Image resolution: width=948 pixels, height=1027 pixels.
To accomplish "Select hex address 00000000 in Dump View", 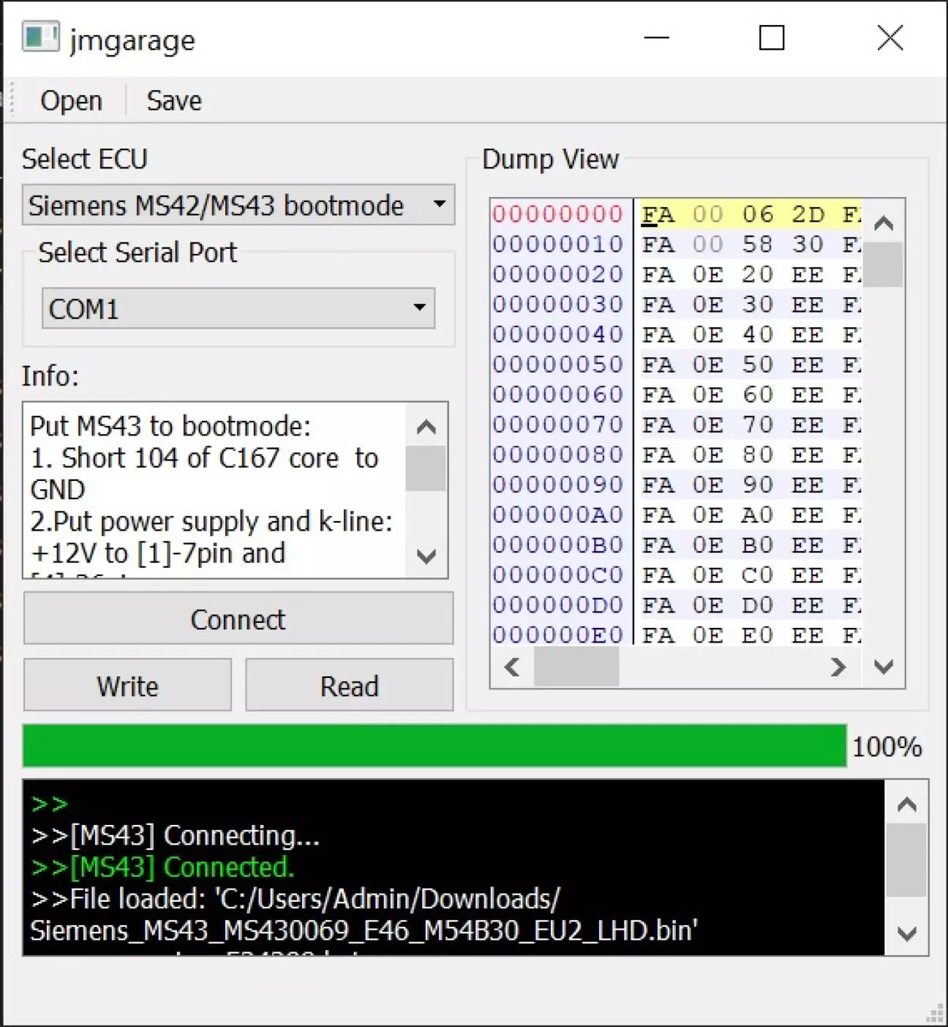I will [x=557, y=214].
